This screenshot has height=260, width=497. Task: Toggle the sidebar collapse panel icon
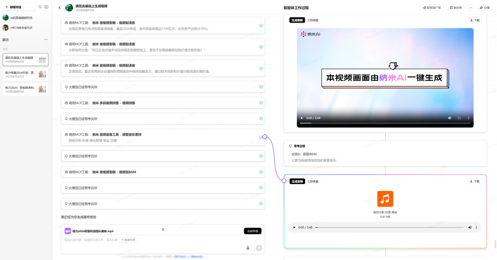tap(46, 7)
